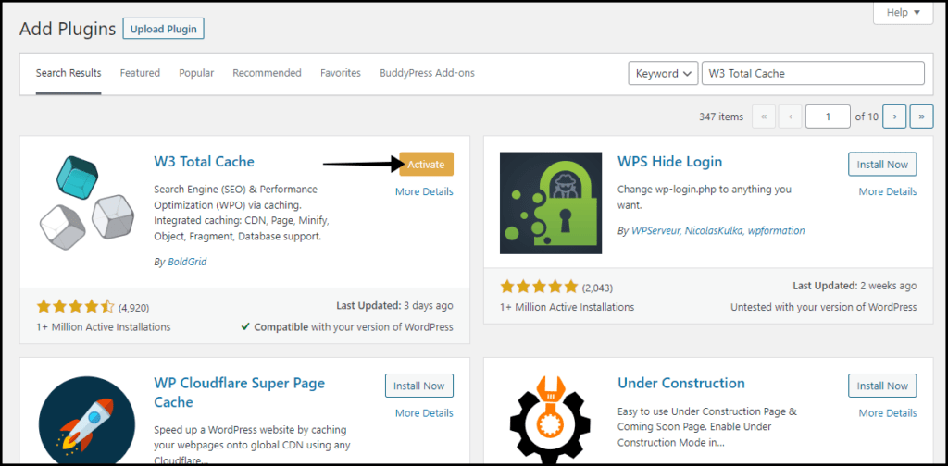Open the BoldGrid author link
The image size is (948, 466).
(187, 262)
